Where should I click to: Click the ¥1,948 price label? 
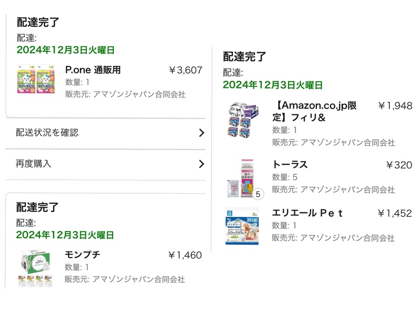[x=395, y=106]
